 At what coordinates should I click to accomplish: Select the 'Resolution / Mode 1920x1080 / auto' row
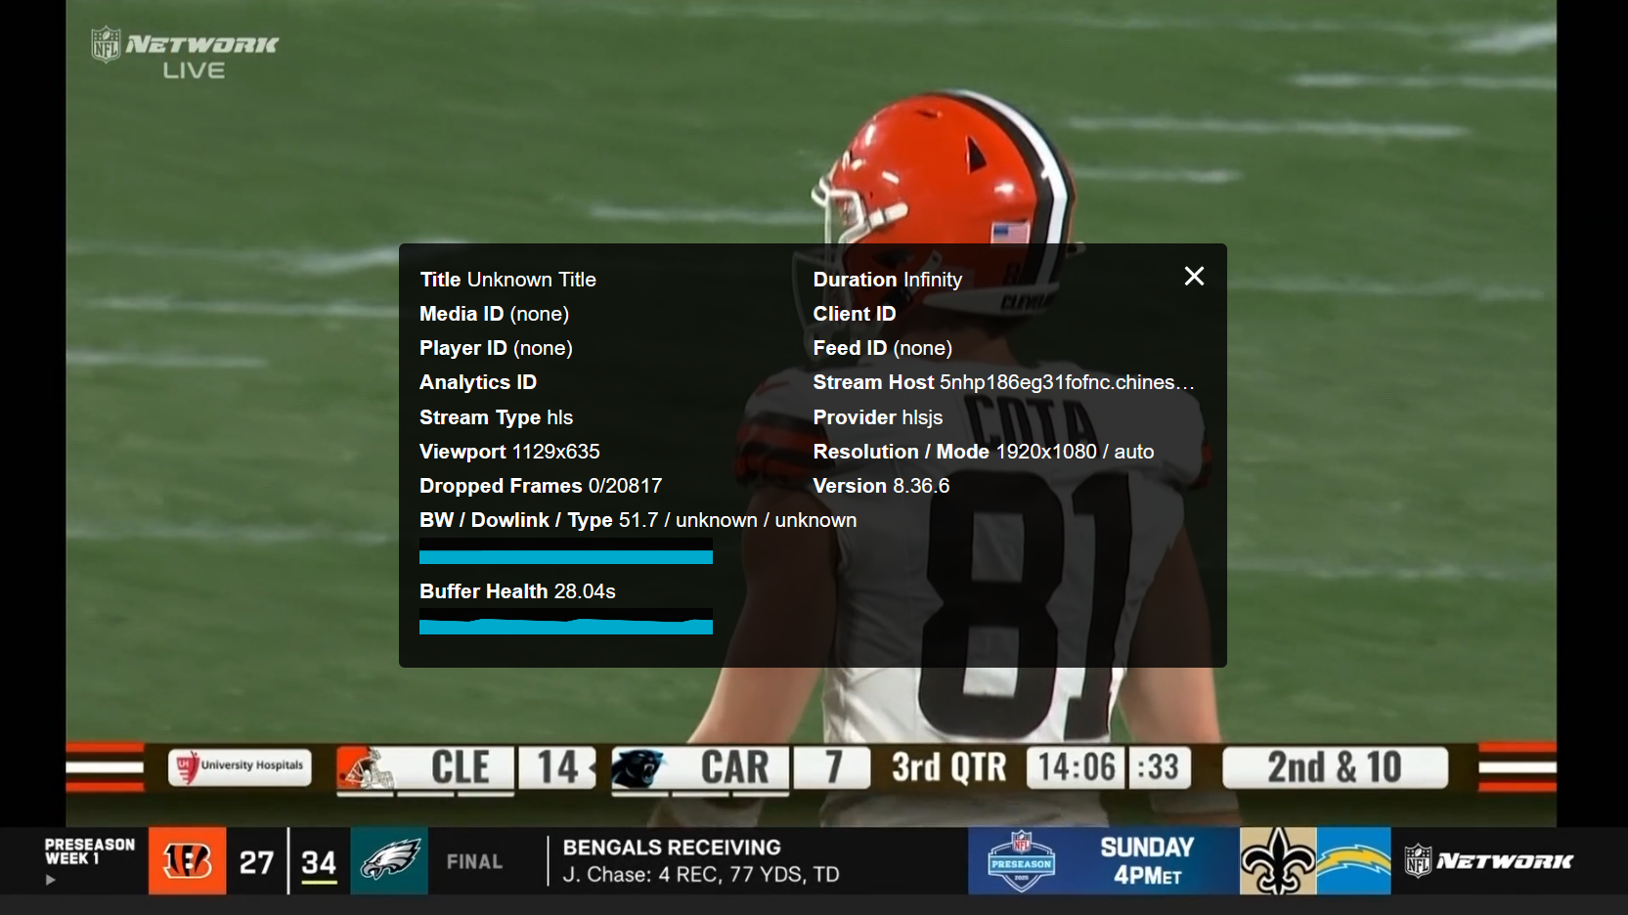(x=983, y=452)
